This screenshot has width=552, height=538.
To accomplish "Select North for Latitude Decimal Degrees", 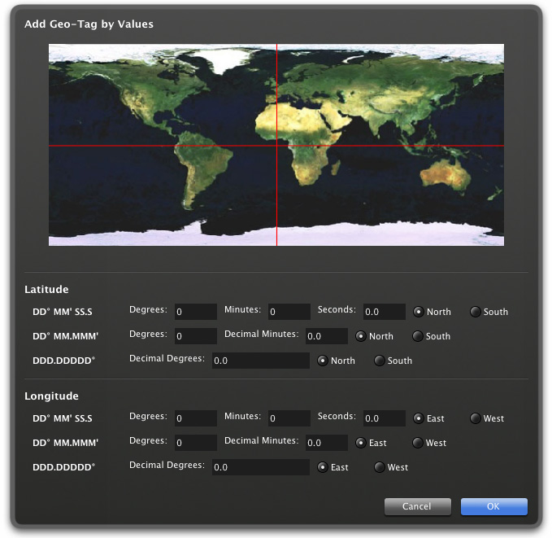I will (323, 361).
